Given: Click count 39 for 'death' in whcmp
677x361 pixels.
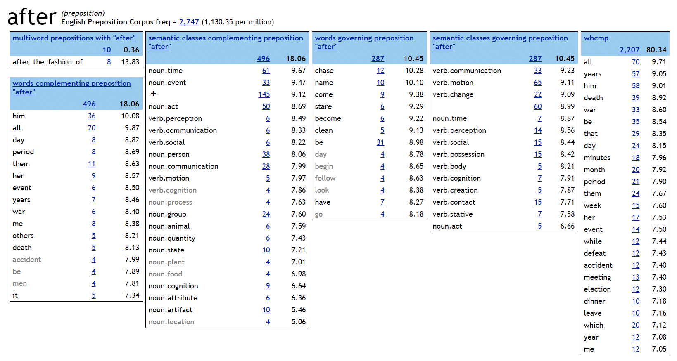Looking at the screenshot, I should (635, 98).
